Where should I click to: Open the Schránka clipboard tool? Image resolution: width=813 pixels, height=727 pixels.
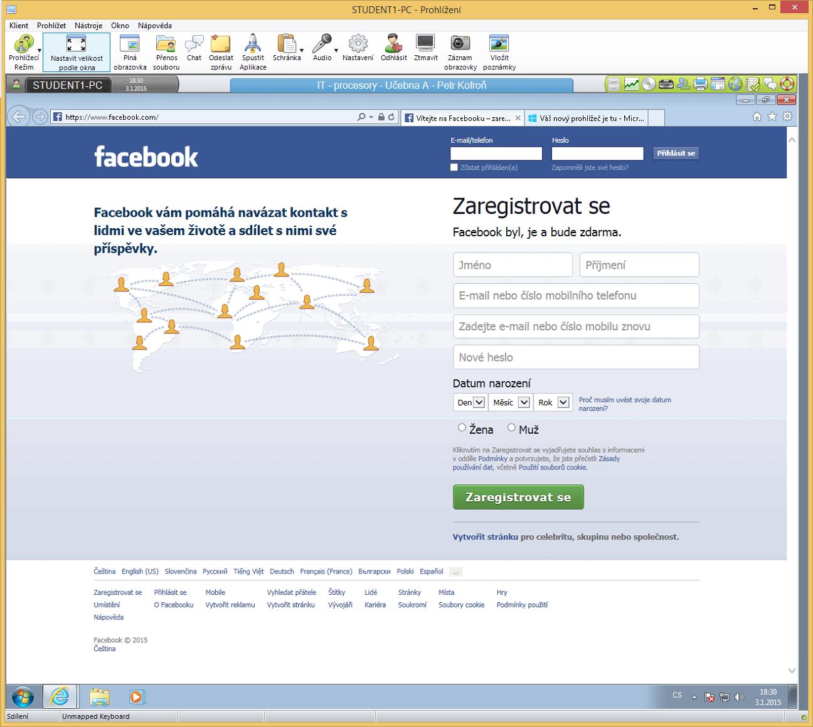tap(287, 48)
